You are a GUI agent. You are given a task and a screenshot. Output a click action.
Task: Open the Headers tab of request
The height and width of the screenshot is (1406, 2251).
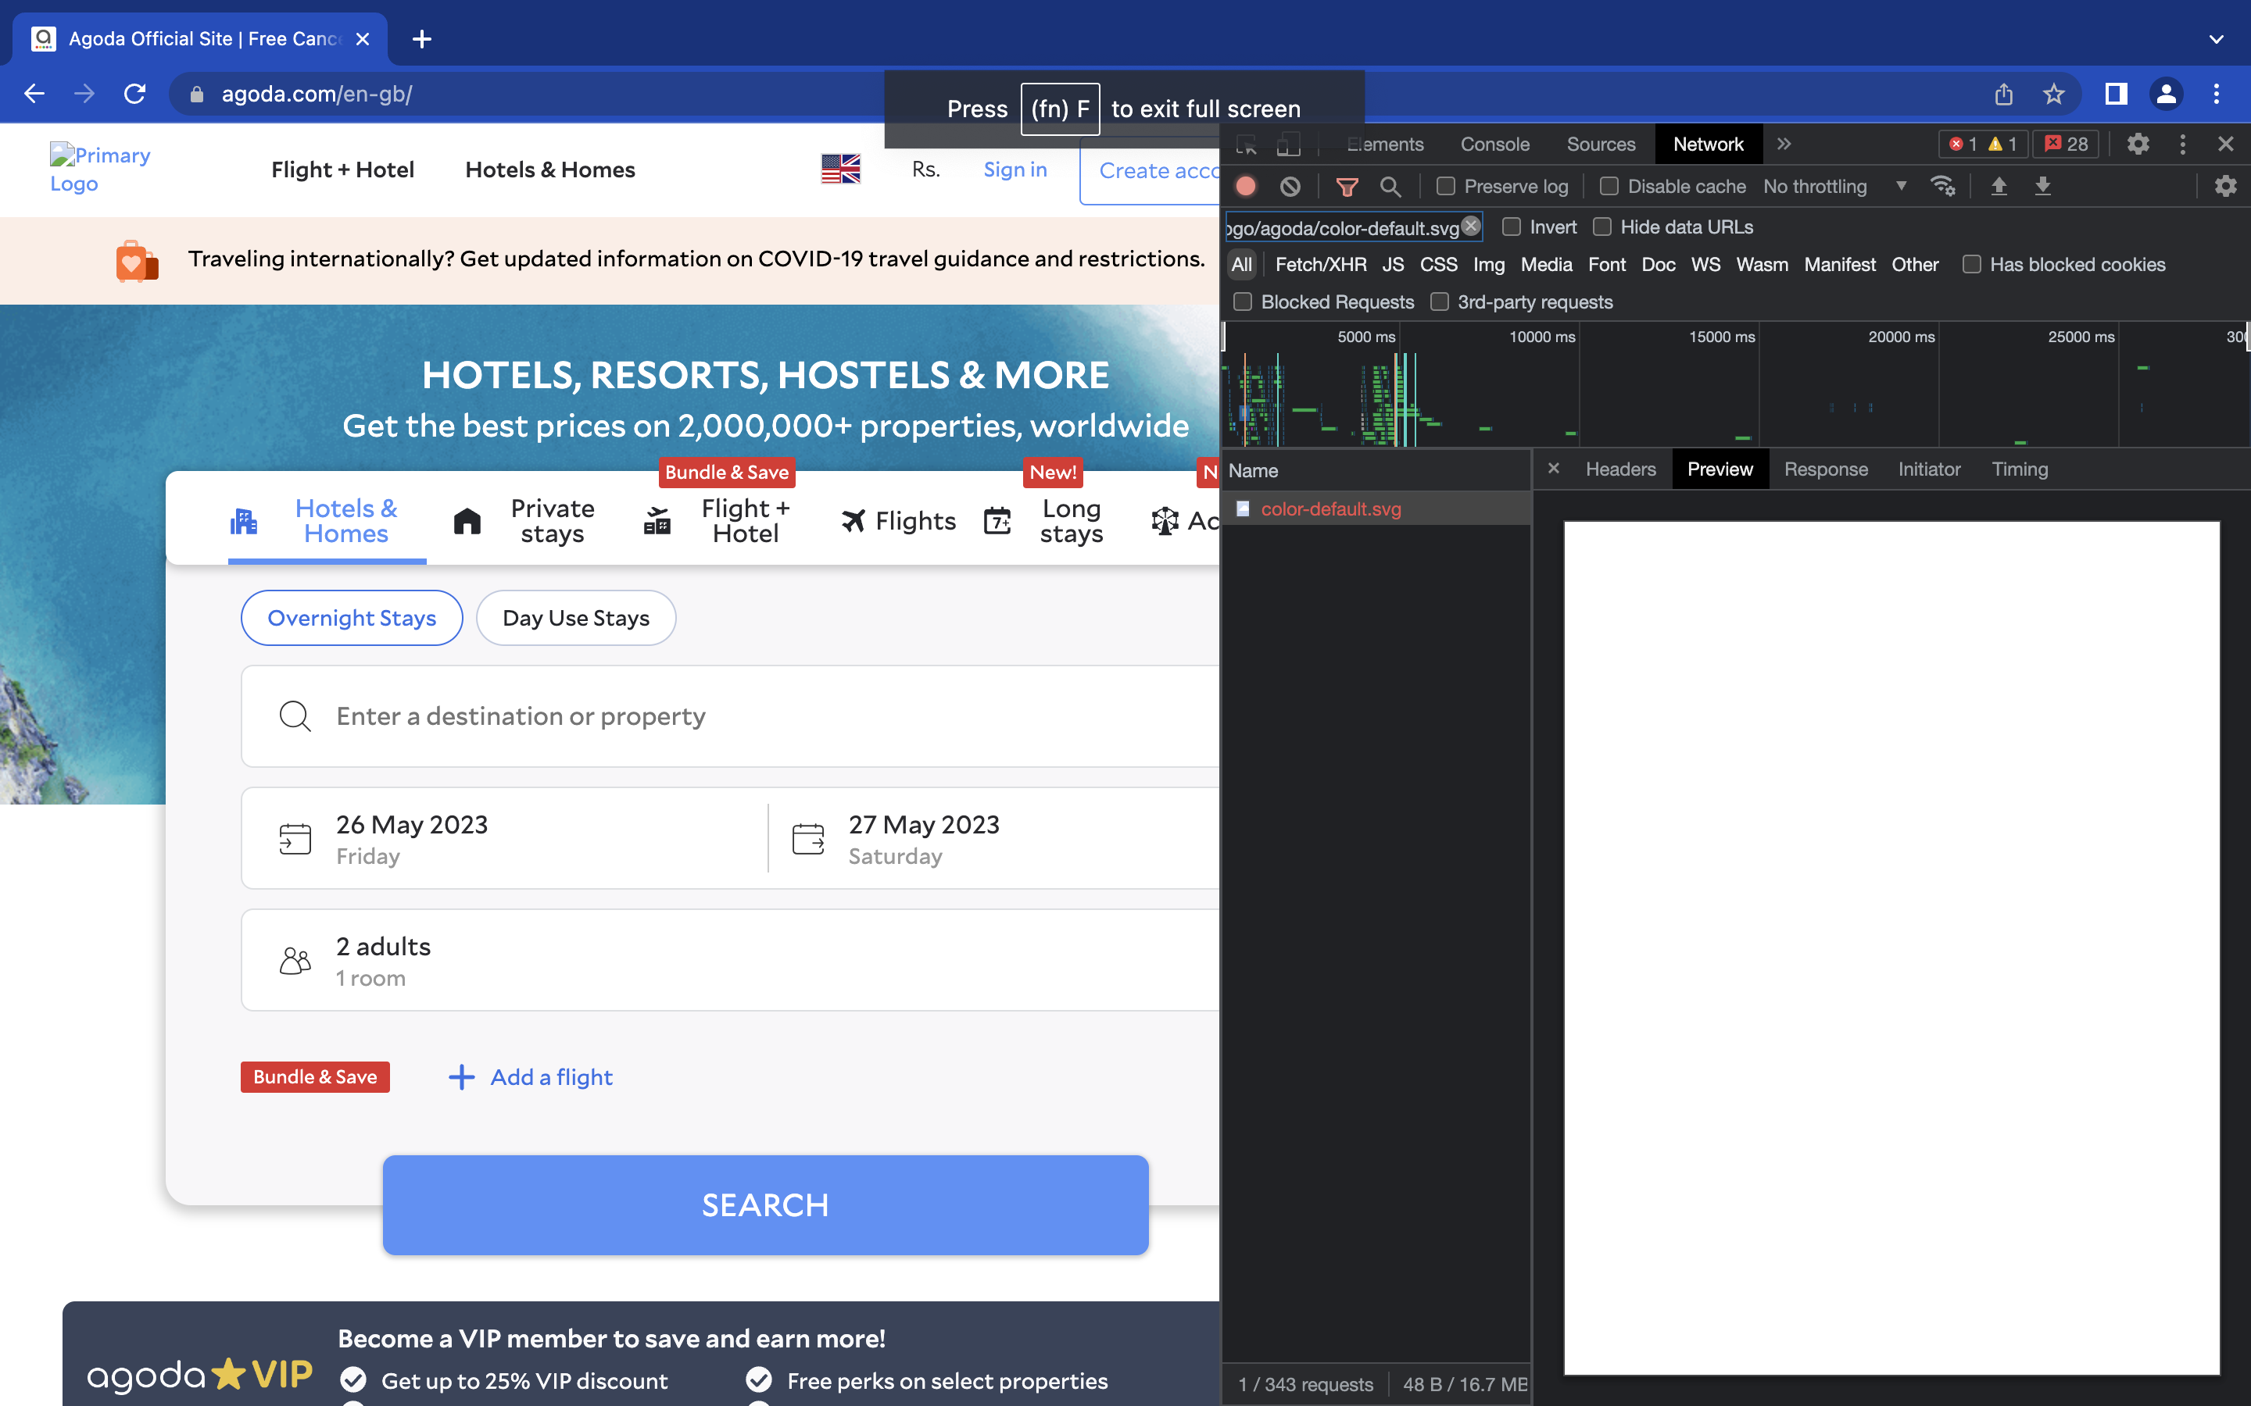[x=1620, y=469]
